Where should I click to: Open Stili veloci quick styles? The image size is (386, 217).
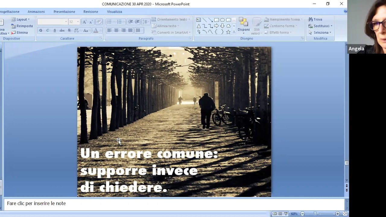click(x=257, y=26)
